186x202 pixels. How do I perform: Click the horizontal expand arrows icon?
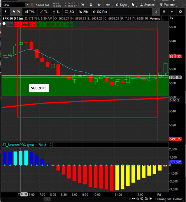134,199
